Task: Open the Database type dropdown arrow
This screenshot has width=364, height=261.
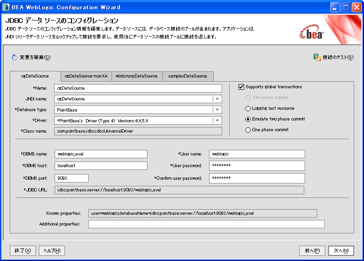Action: point(217,110)
